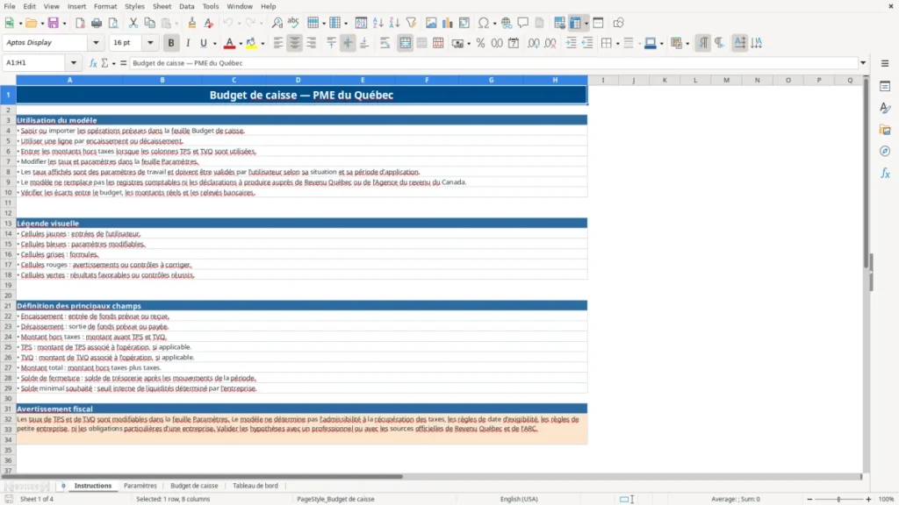Apply the yellow background color swatch
Image resolution: width=899 pixels, height=505 pixels.
[251, 43]
